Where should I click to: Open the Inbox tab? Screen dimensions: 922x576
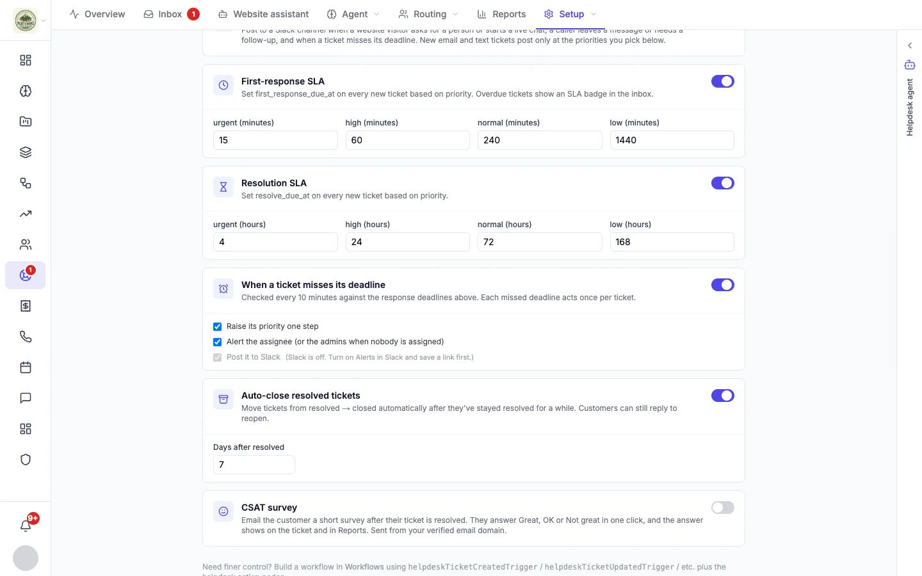click(x=171, y=14)
